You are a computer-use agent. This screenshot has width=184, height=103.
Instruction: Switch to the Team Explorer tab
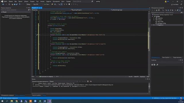pos(167,58)
